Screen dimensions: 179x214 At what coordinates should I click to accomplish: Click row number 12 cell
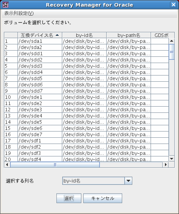point(11,110)
